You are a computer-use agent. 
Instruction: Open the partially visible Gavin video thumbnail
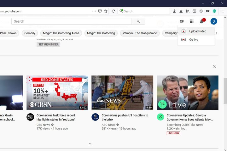pos(12,93)
